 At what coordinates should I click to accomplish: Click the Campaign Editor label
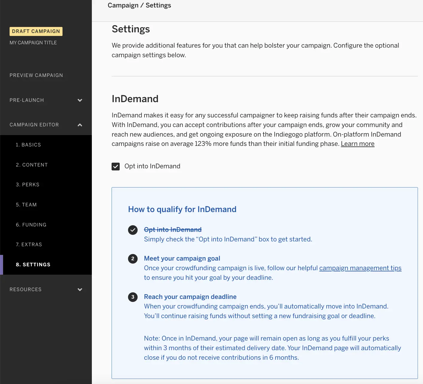[34, 125]
